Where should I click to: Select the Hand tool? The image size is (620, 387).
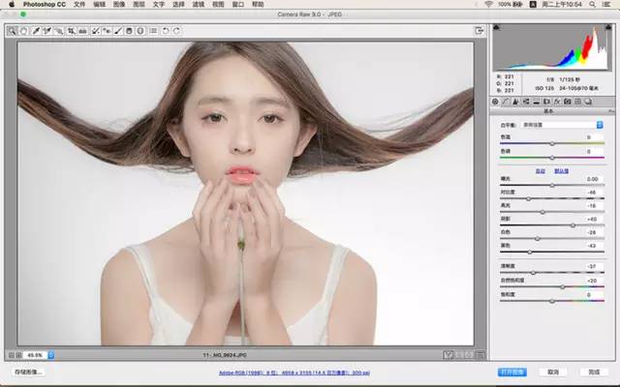[x=24, y=31]
